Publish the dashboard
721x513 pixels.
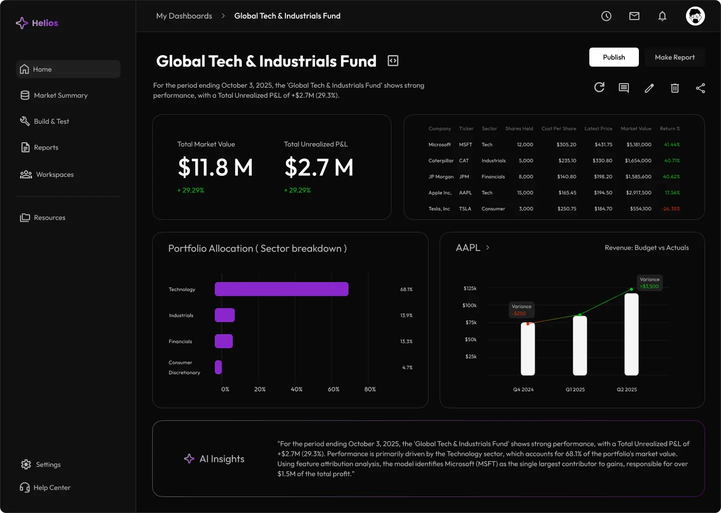pos(614,57)
